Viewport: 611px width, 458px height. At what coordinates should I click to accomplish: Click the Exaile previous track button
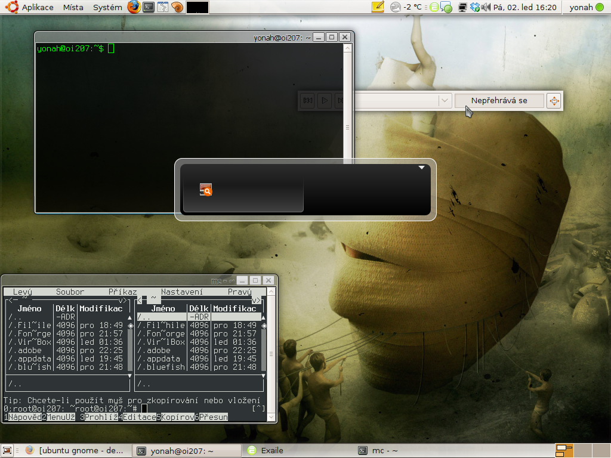click(308, 100)
